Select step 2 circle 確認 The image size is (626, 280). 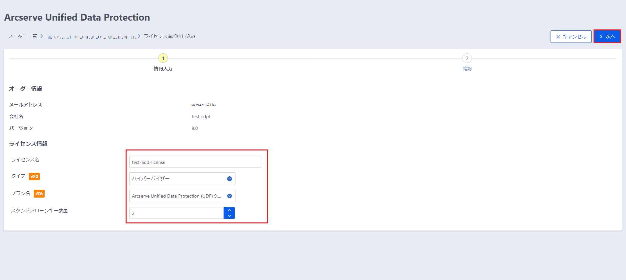point(467,58)
